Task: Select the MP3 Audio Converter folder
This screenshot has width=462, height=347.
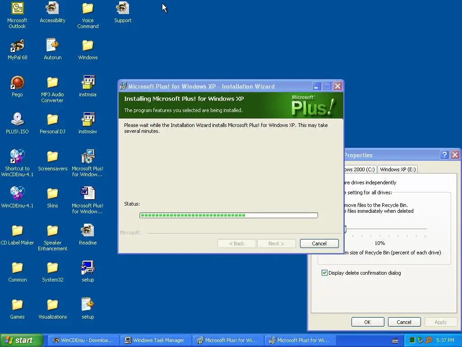Action: point(52,89)
